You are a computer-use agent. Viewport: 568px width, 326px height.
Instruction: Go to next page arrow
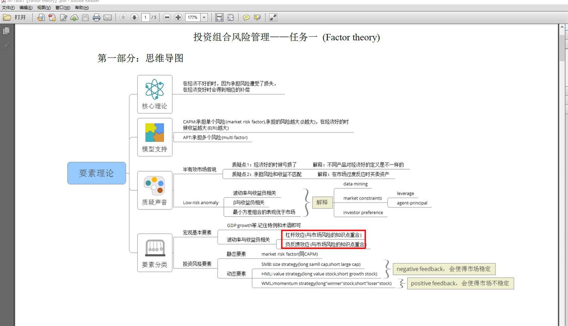(x=134, y=17)
